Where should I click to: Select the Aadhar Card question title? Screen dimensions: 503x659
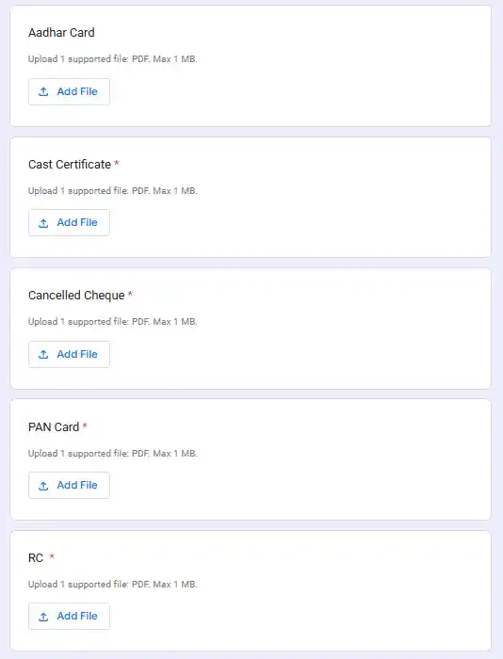click(x=61, y=32)
